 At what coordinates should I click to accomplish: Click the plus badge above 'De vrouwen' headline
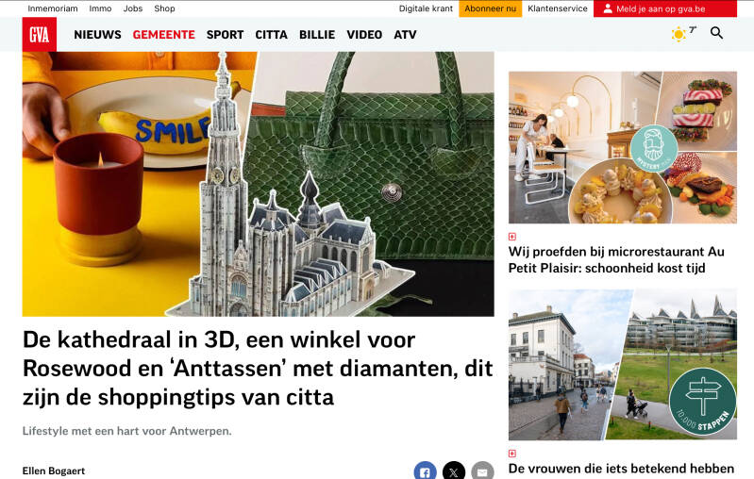click(512, 454)
